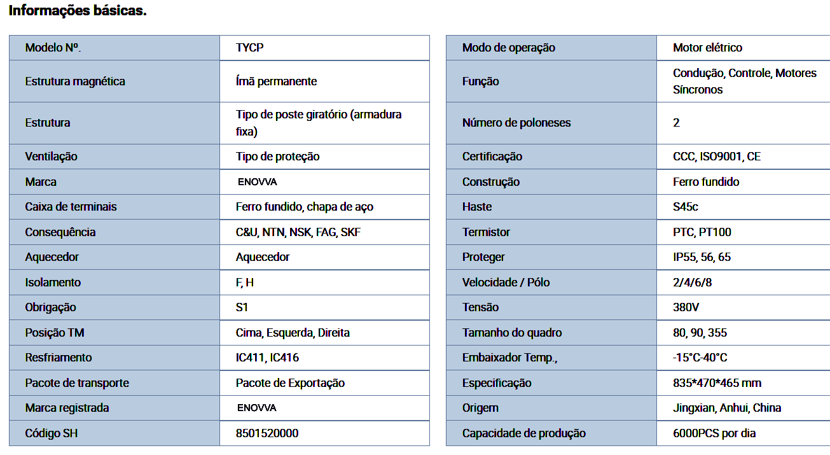Click the ENOVVA value beside 'Marca'
The width and height of the screenshot is (830, 455).
coord(258,182)
